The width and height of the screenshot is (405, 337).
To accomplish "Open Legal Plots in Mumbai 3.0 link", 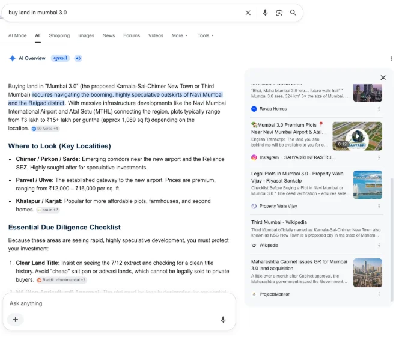I will coord(297,177).
